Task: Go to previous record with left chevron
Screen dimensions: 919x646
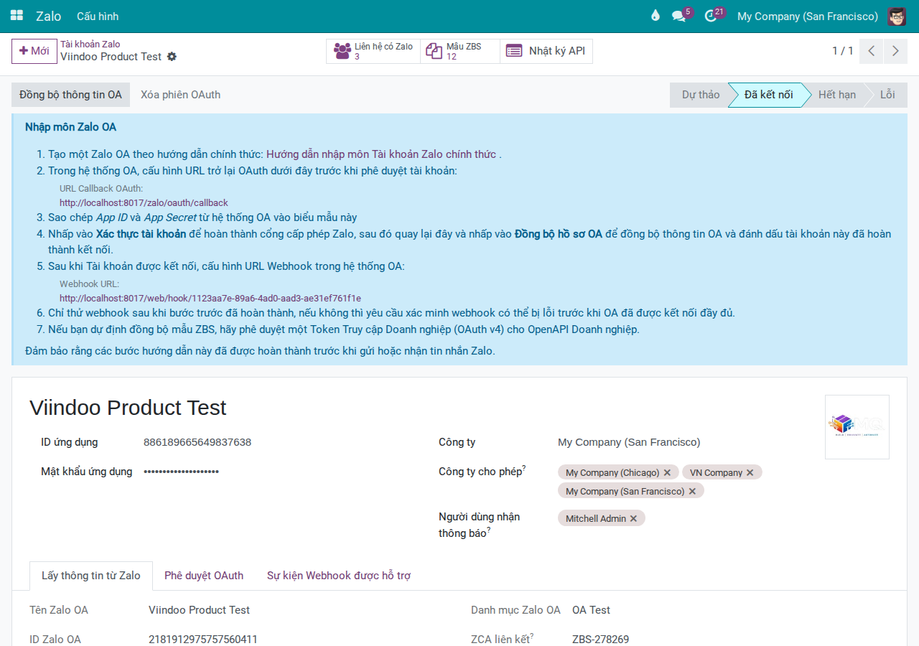Action: [871, 51]
